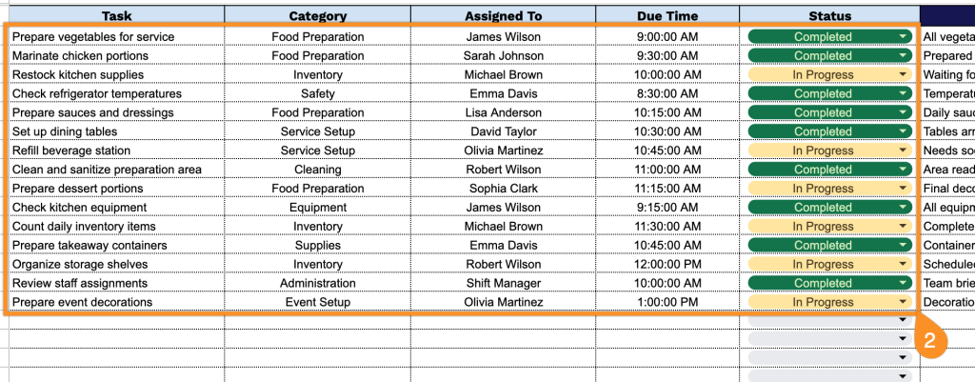The width and height of the screenshot is (975, 382).
Task: Select the Cleaning category cell
Action: [x=318, y=170]
